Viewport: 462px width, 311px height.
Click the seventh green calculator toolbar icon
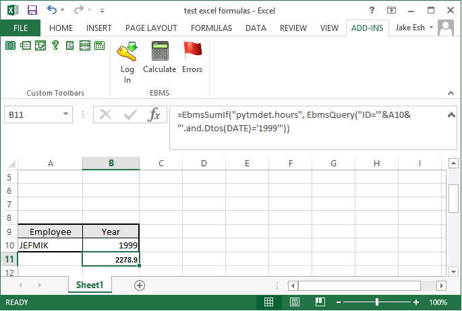click(x=100, y=46)
